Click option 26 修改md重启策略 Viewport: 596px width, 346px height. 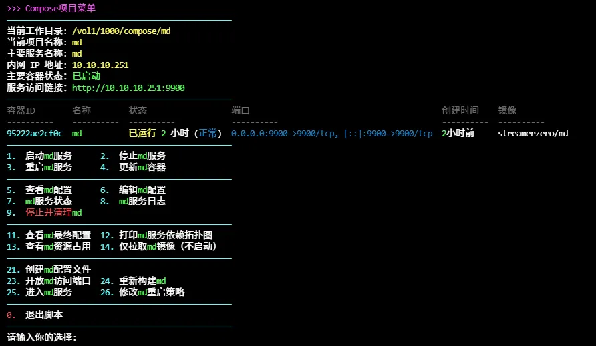[x=151, y=292]
